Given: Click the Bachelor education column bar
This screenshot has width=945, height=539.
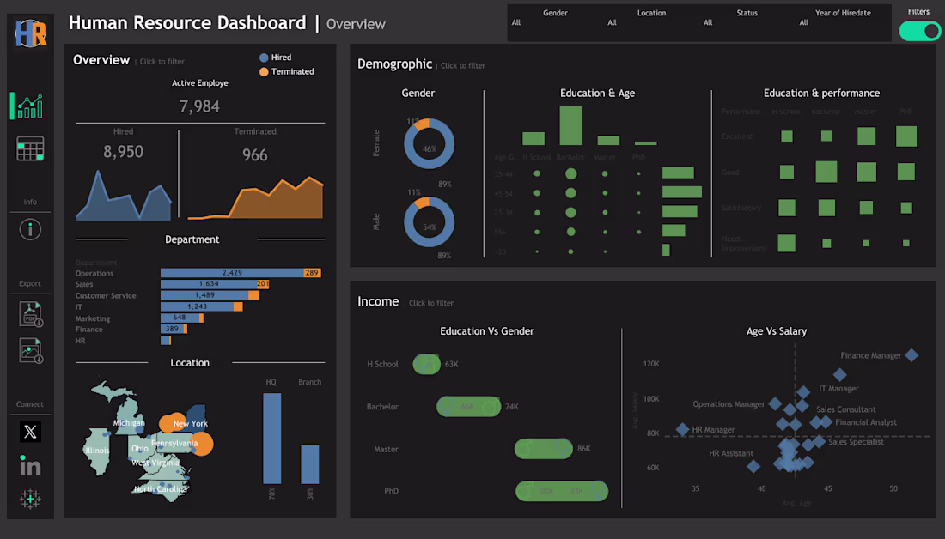Looking at the screenshot, I should click(570, 126).
